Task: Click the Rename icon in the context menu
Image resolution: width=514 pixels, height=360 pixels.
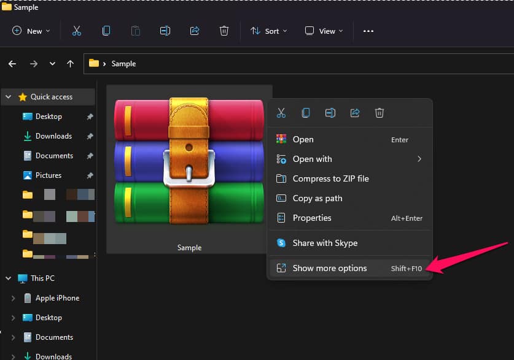Action: pos(330,113)
